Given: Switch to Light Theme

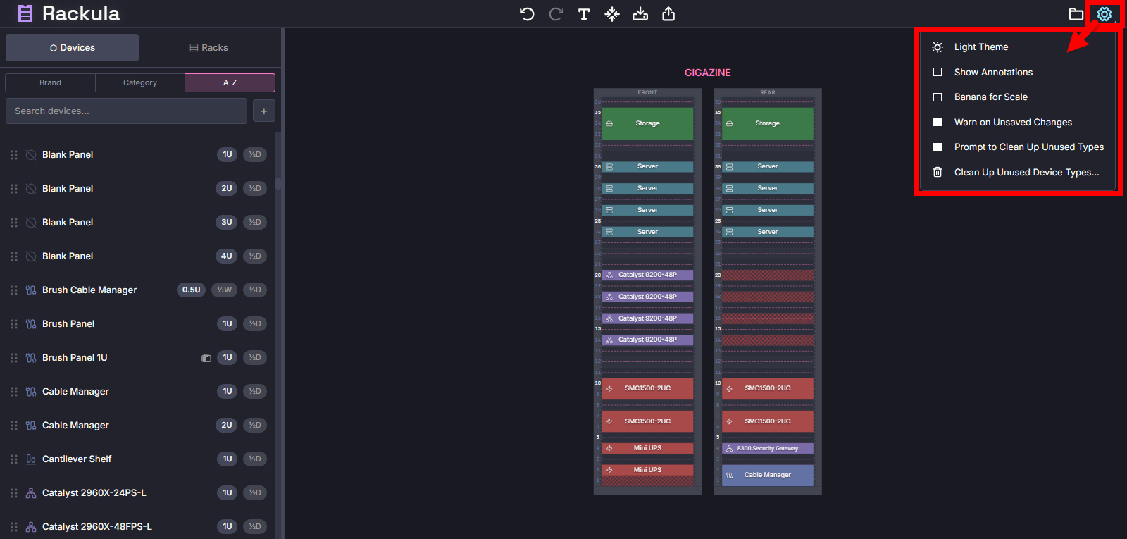Looking at the screenshot, I should click(x=980, y=47).
